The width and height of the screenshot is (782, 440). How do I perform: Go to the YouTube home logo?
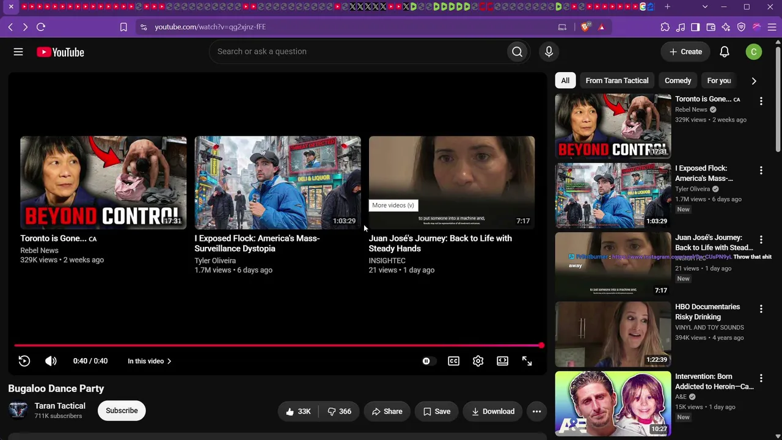pyautogui.click(x=60, y=52)
